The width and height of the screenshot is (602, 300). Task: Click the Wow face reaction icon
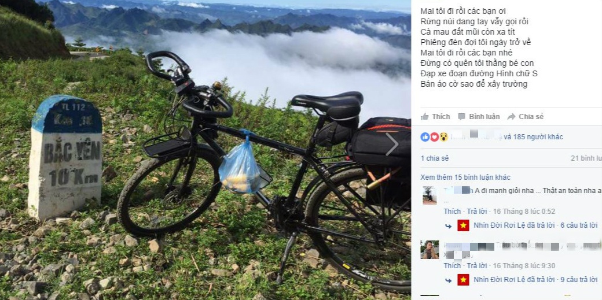pyautogui.click(x=443, y=137)
